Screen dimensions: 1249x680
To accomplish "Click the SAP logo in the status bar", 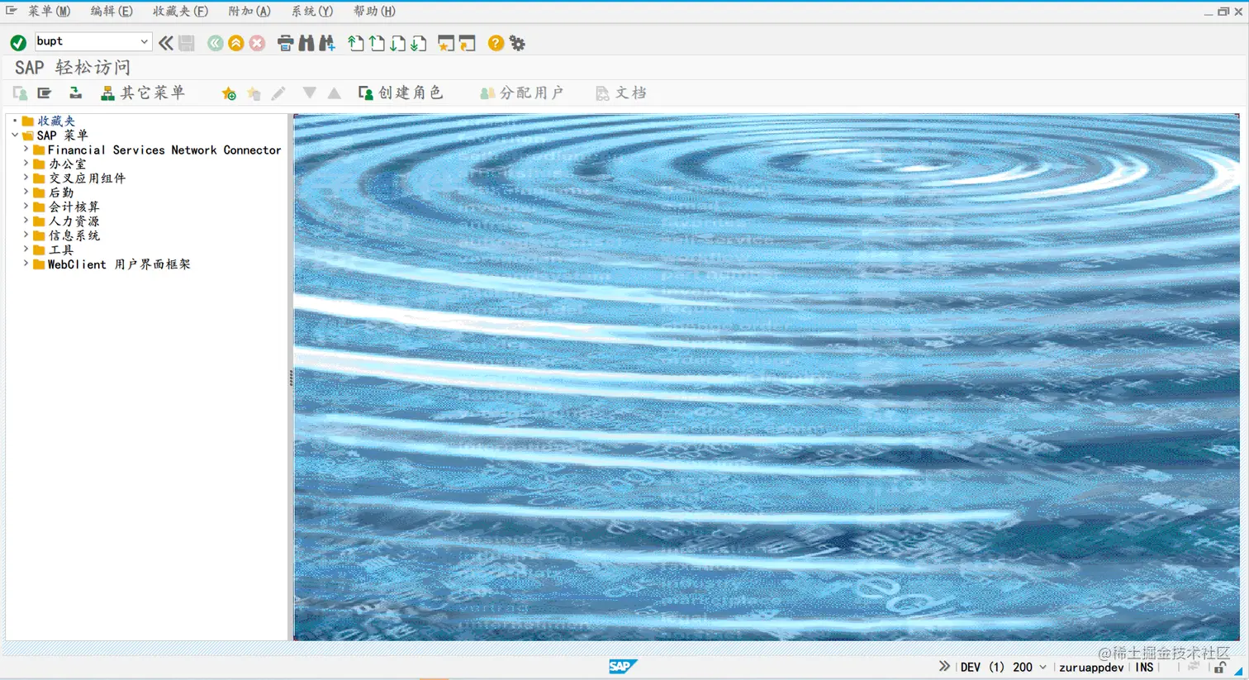I will click(x=622, y=666).
